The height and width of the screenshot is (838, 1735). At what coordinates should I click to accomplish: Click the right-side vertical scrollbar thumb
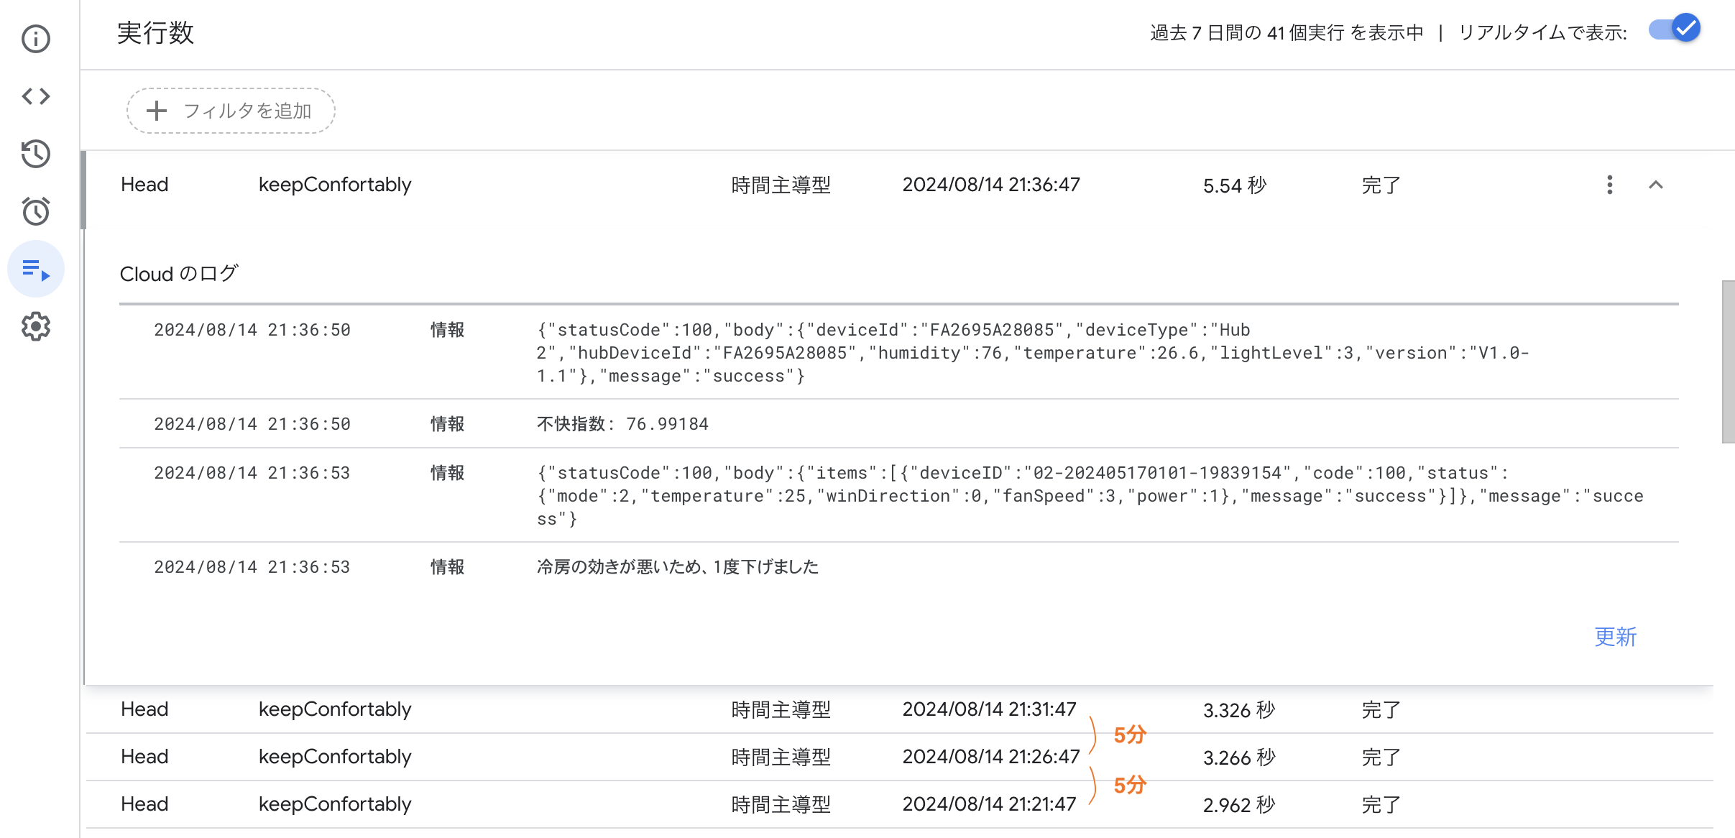coord(1728,362)
